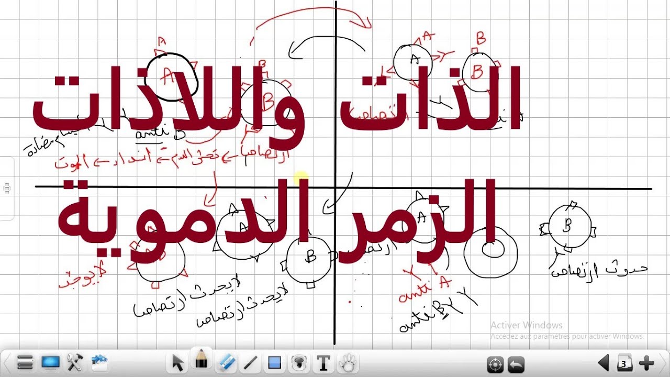The width and height of the screenshot is (670, 377).
Task: Open the hammer and wrench tools icon
Action: [x=75, y=362]
